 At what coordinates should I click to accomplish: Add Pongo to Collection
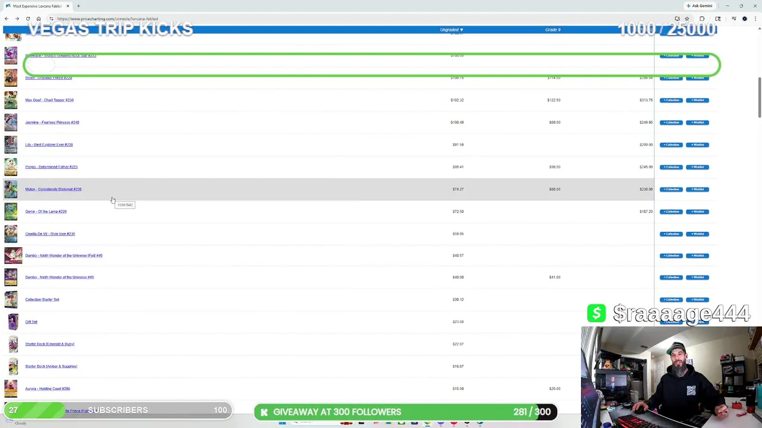(x=671, y=167)
